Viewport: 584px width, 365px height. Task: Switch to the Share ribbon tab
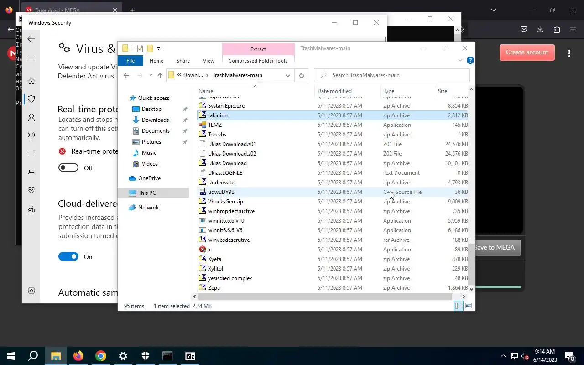pos(183,61)
